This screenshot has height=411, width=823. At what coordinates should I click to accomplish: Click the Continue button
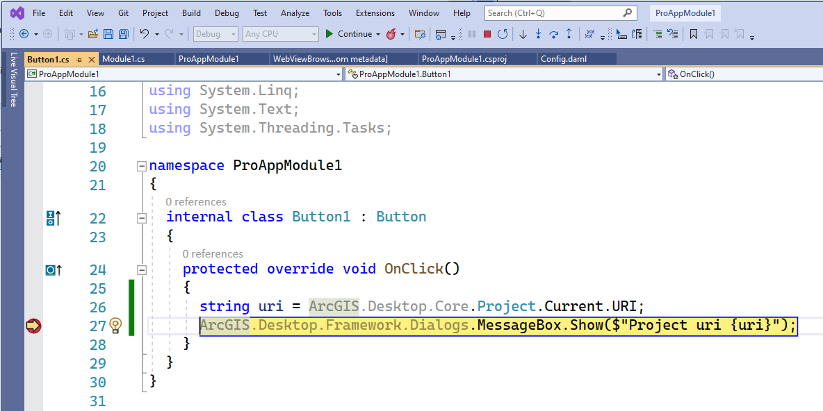(x=353, y=33)
